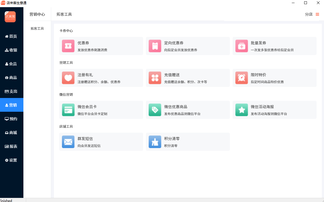The height and width of the screenshot is (202, 324).
Task: Click the 分店 branch label
Action: [x=309, y=14]
